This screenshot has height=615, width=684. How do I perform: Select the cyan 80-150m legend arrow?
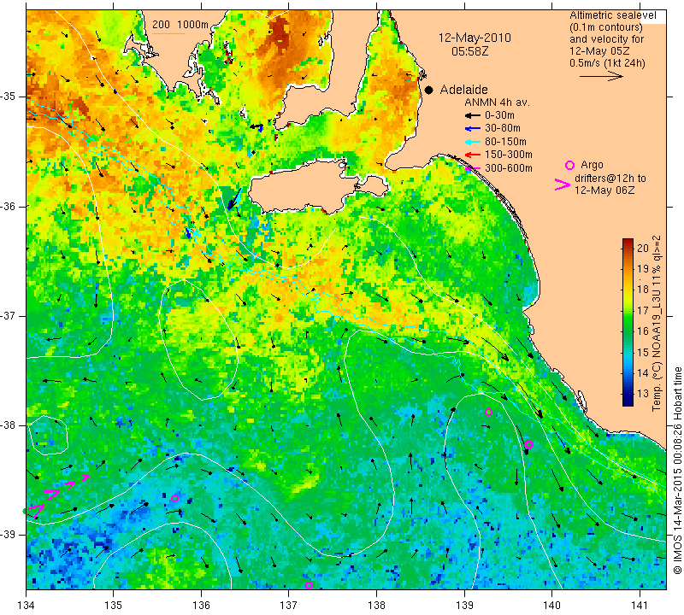472,142
